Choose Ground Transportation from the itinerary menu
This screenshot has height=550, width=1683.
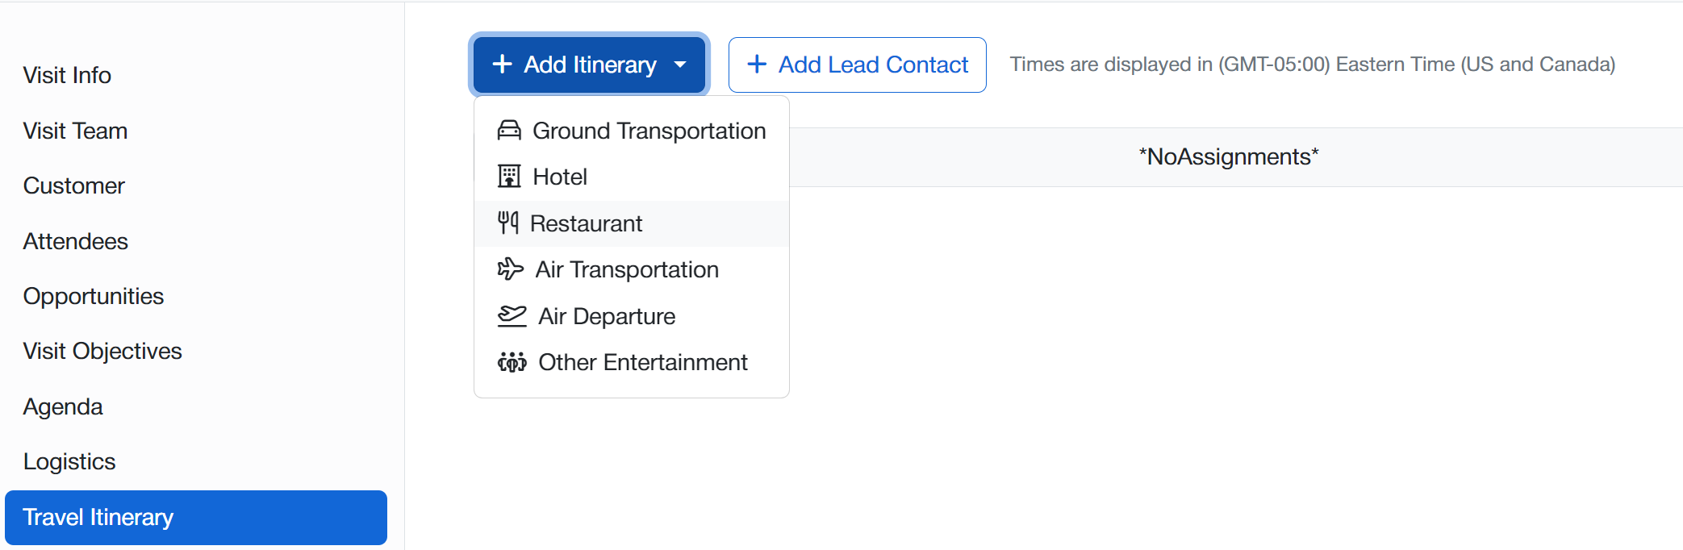point(649,131)
